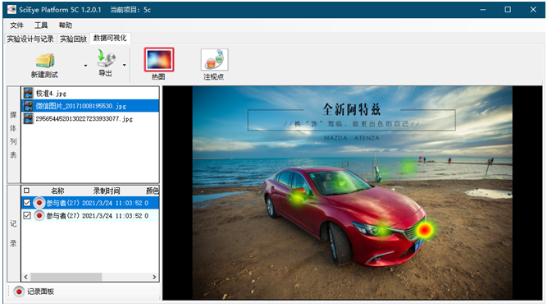Select the 数据可视化 tab
Image resolution: width=552 pixels, height=308 pixels.
110,38
